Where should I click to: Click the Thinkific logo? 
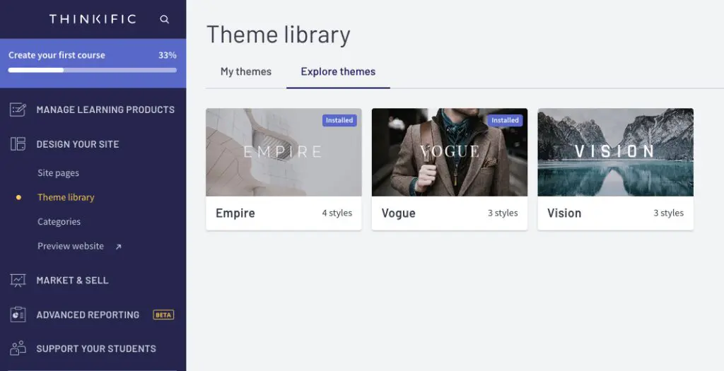click(x=93, y=19)
